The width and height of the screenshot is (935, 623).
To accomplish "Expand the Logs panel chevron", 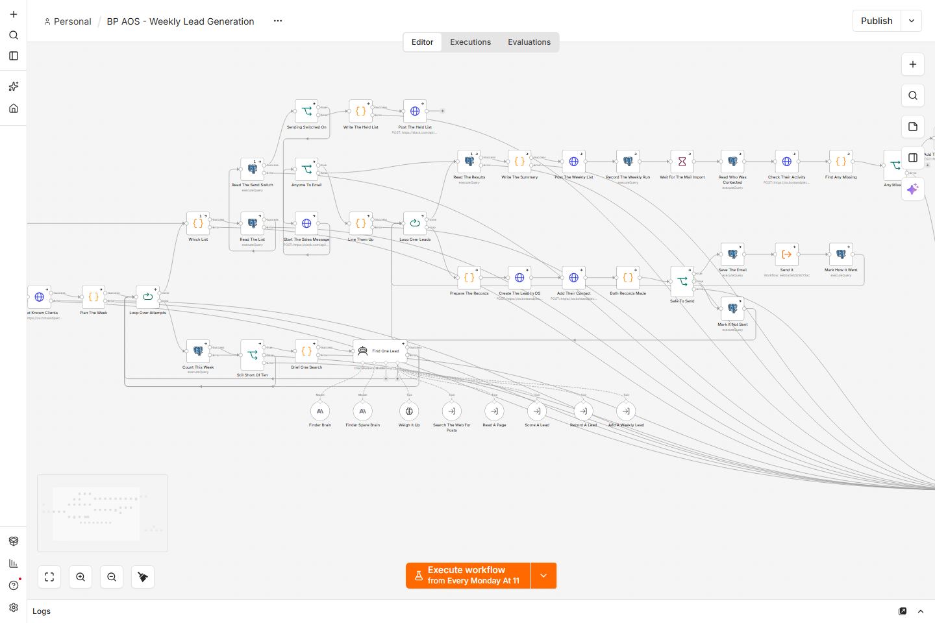I will (921, 611).
